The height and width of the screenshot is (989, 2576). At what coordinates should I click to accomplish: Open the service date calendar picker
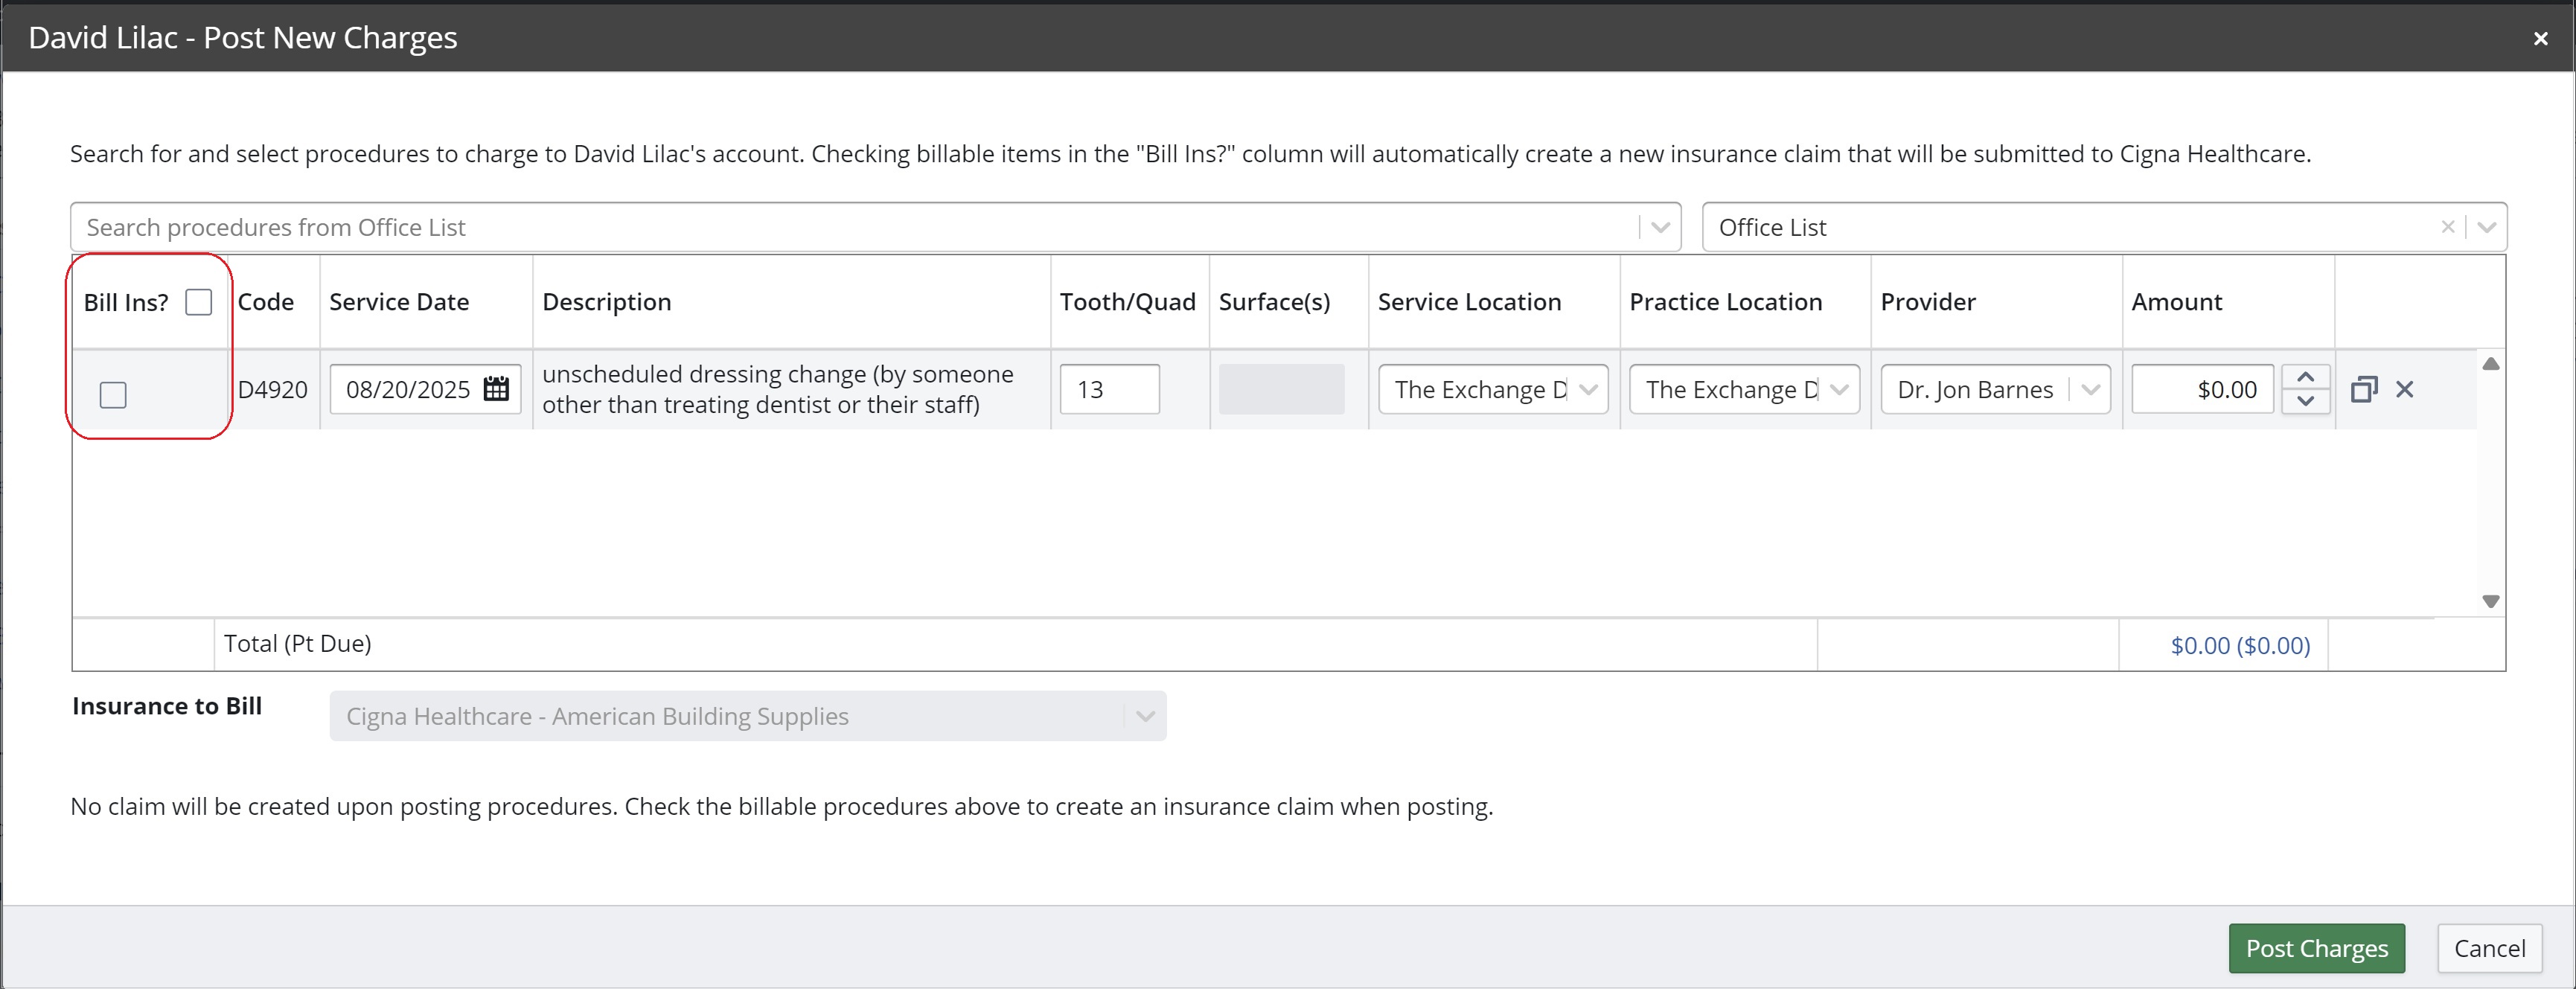496,389
